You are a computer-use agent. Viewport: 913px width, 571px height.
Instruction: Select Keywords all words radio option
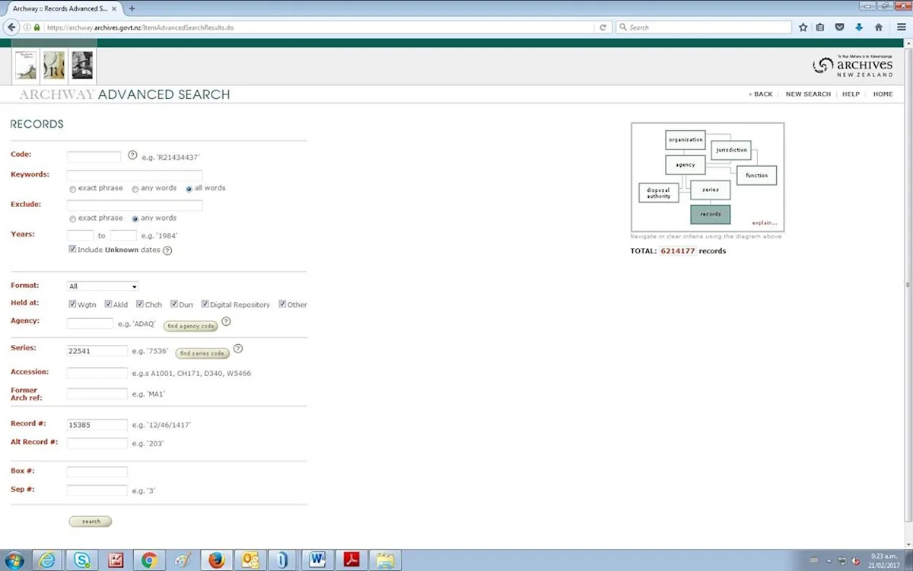pos(189,189)
